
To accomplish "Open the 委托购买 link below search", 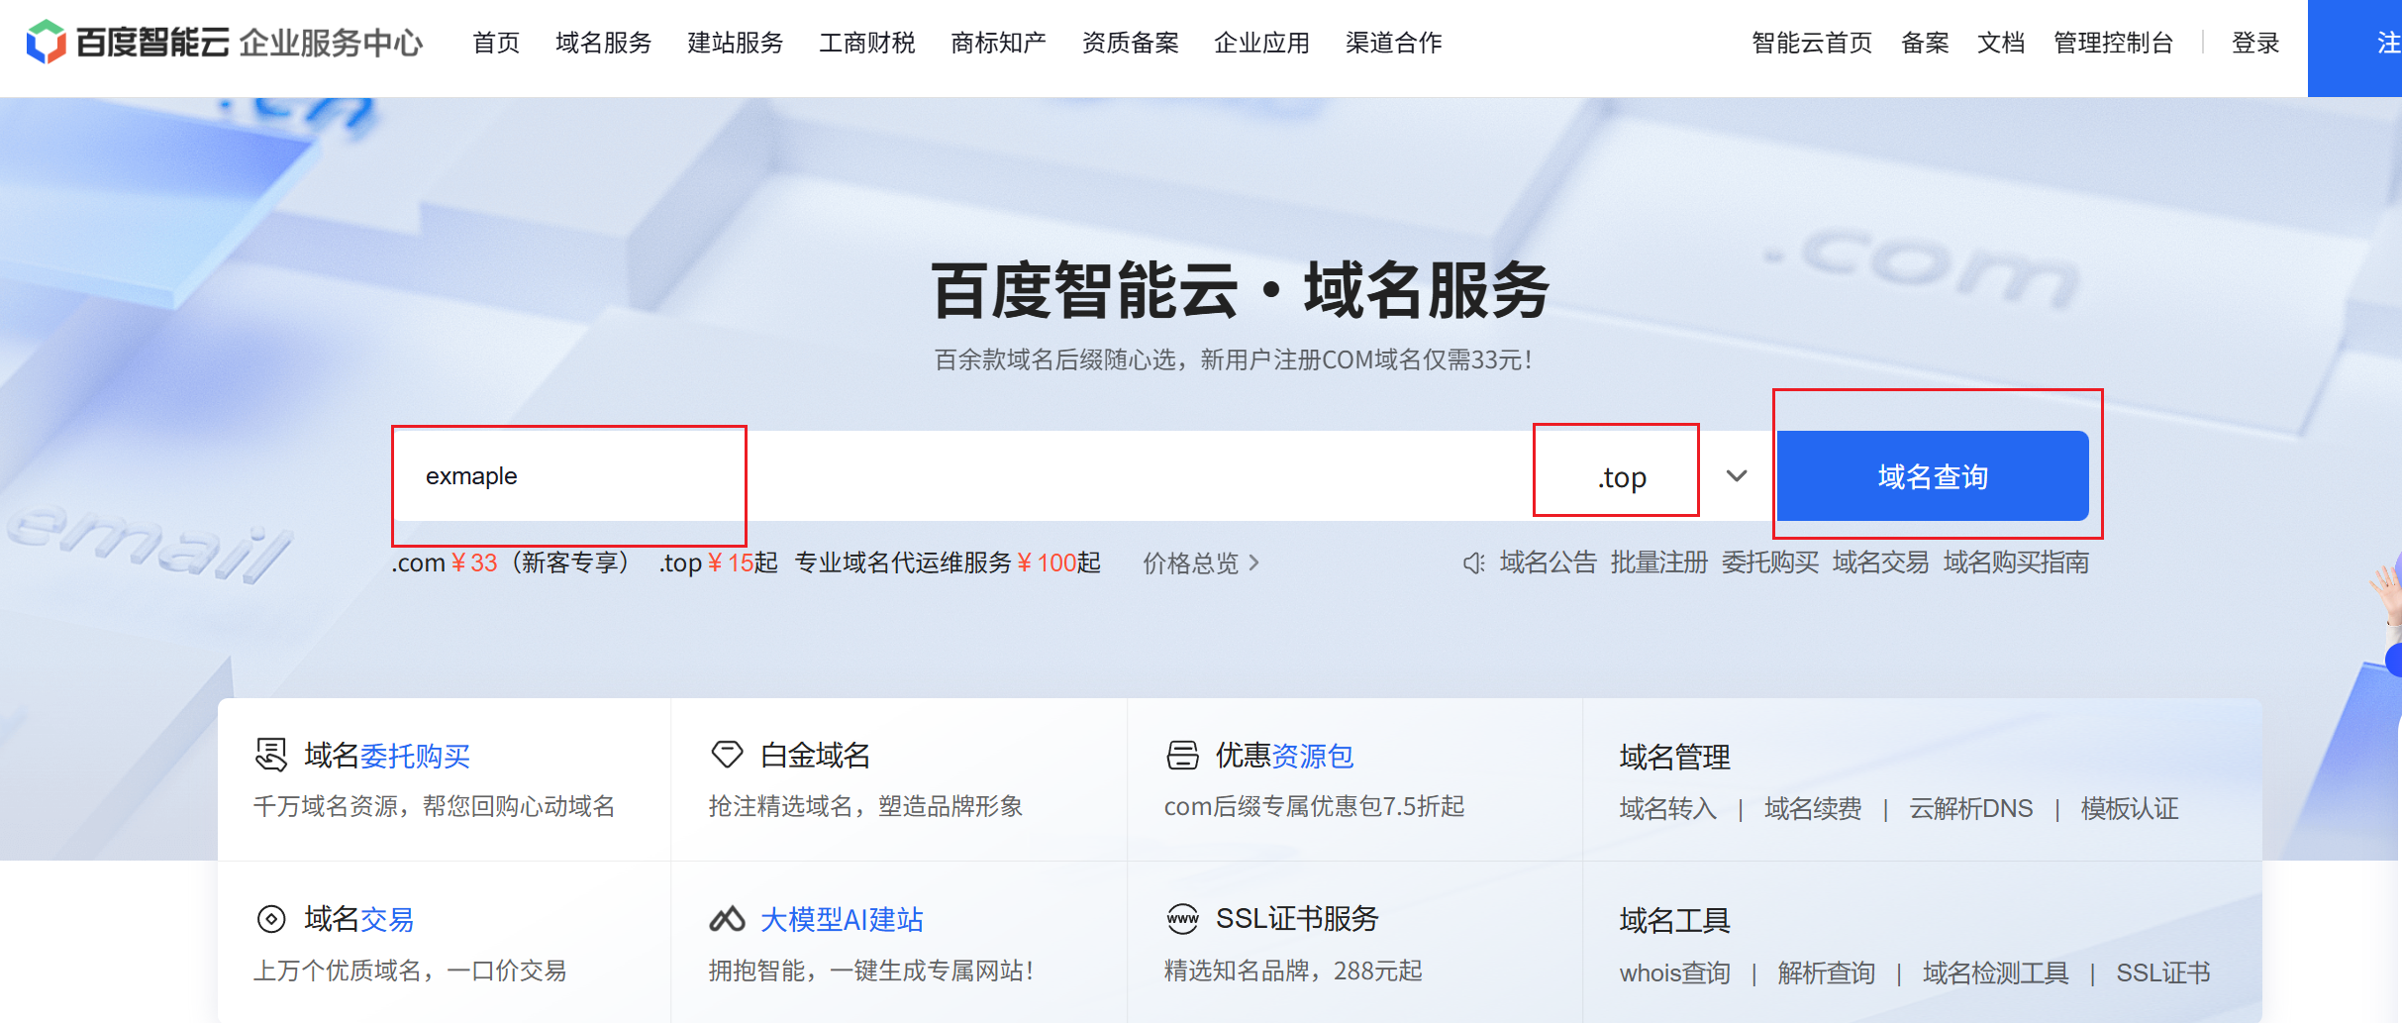I will pyautogui.click(x=1770, y=563).
